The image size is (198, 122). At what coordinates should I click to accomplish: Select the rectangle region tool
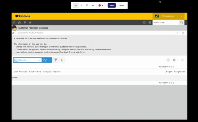click(x=87, y=5)
